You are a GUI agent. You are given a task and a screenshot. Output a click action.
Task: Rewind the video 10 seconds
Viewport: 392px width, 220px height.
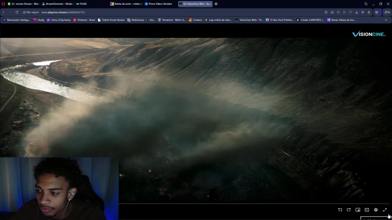[340, 210]
